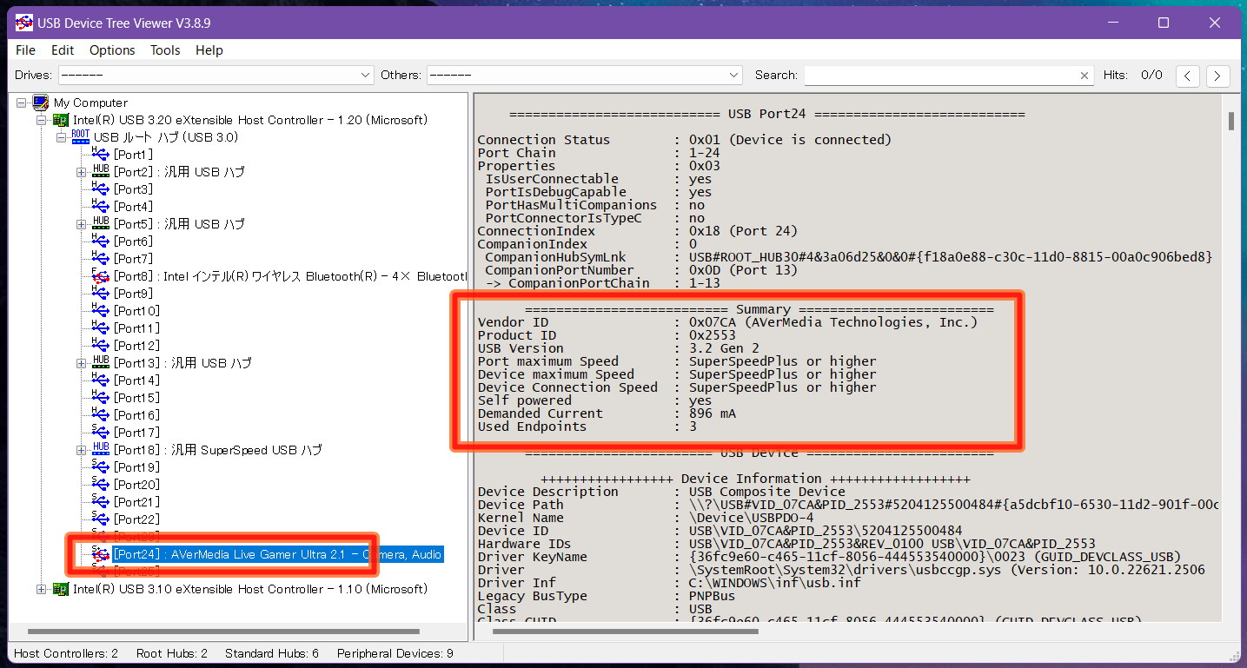Click the Port16 USB icon
This screenshot has height=668, width=1247.
(101, 414)
